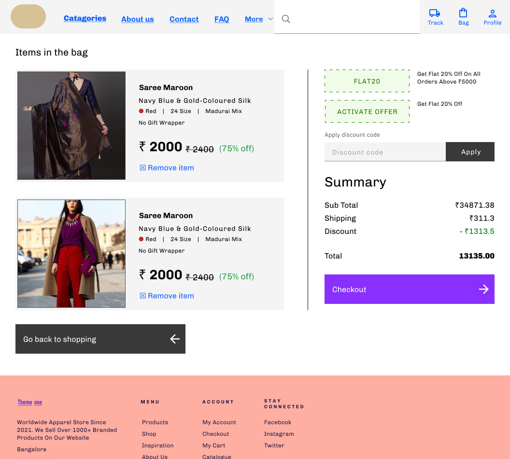Remove second Saree Maroon item link
510x459 pixels.
tap(170, 296)
